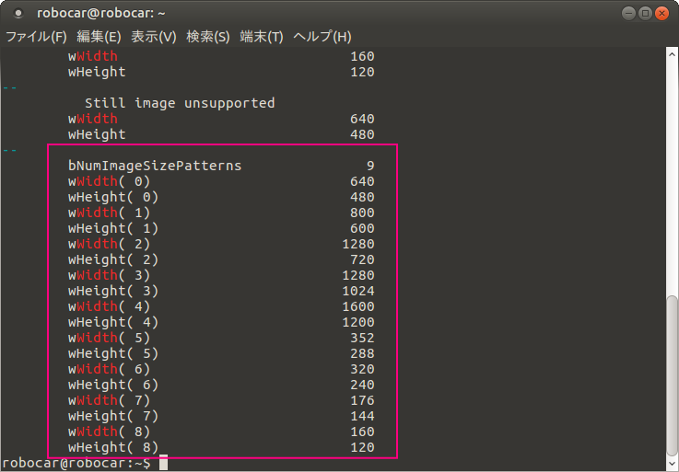Screen dimensions: 679x472
Task: Click the wHeight( 1) line
Action: [221, 228]
